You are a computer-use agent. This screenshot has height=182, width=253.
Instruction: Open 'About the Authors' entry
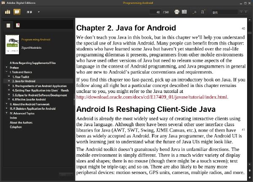click(21, 122)
